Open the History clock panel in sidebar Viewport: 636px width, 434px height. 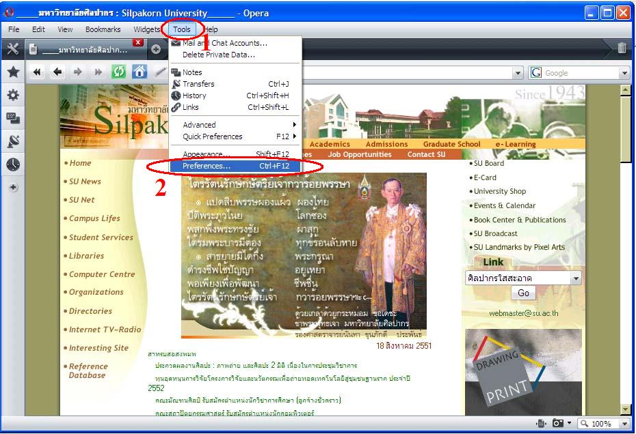(x=13, y=164)
